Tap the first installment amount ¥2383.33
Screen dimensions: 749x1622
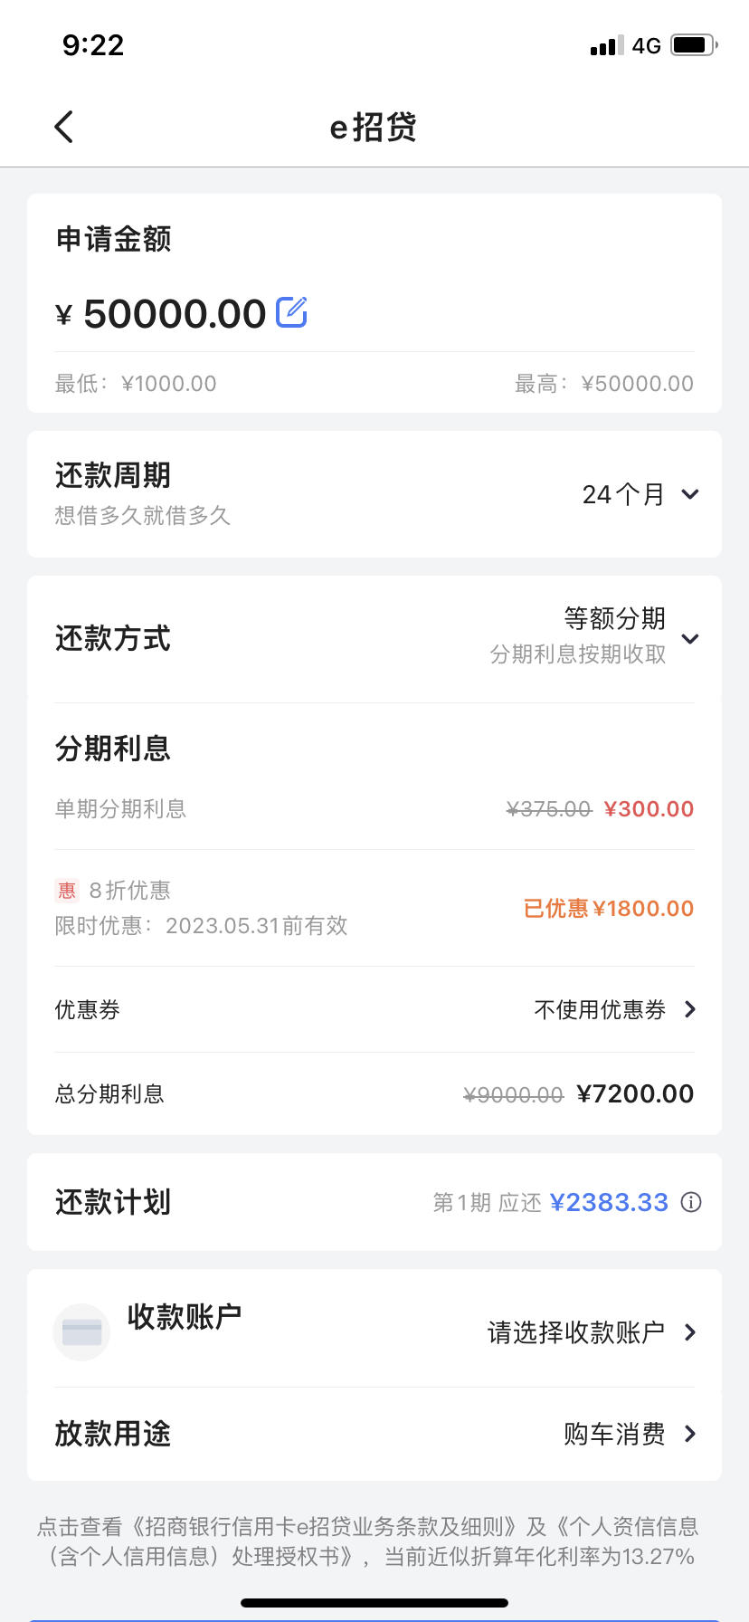click(x=609, y=1202)
